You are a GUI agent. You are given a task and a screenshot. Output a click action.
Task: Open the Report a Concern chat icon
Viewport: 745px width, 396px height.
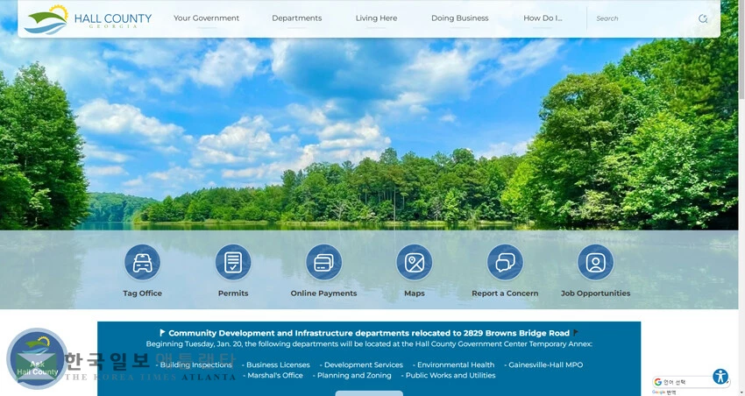tap(505, 262)
